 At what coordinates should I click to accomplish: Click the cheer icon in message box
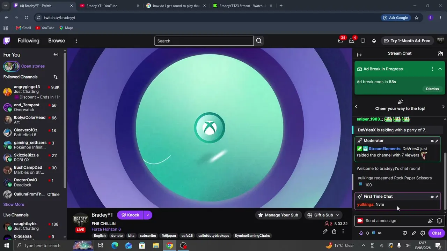431,221
